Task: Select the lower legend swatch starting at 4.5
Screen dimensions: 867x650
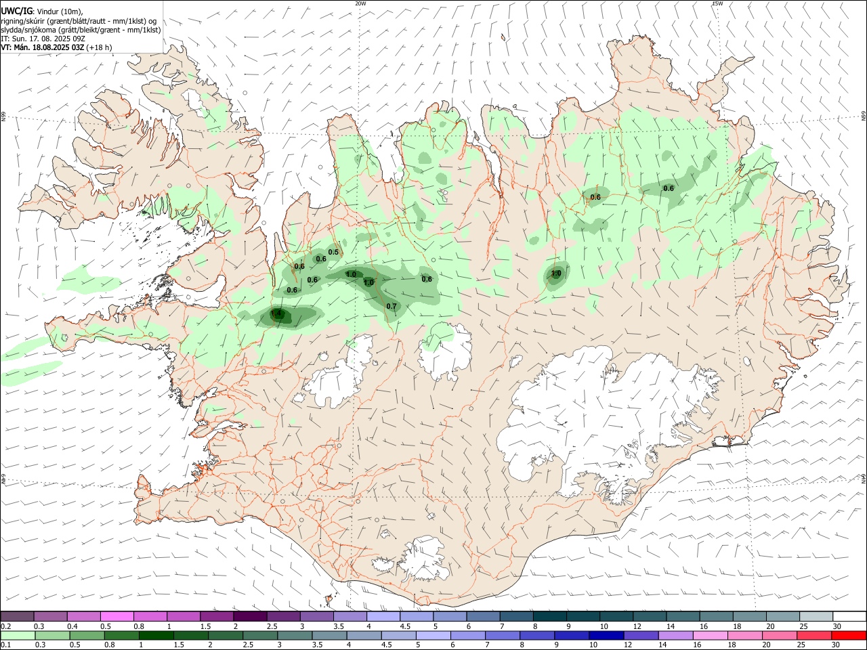Action: point(398,635)
